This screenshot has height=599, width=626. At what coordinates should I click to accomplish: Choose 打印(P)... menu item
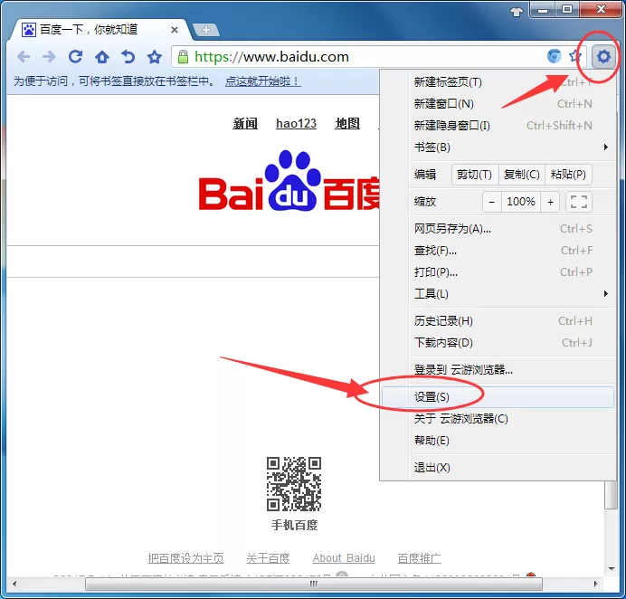pos(498,272)
